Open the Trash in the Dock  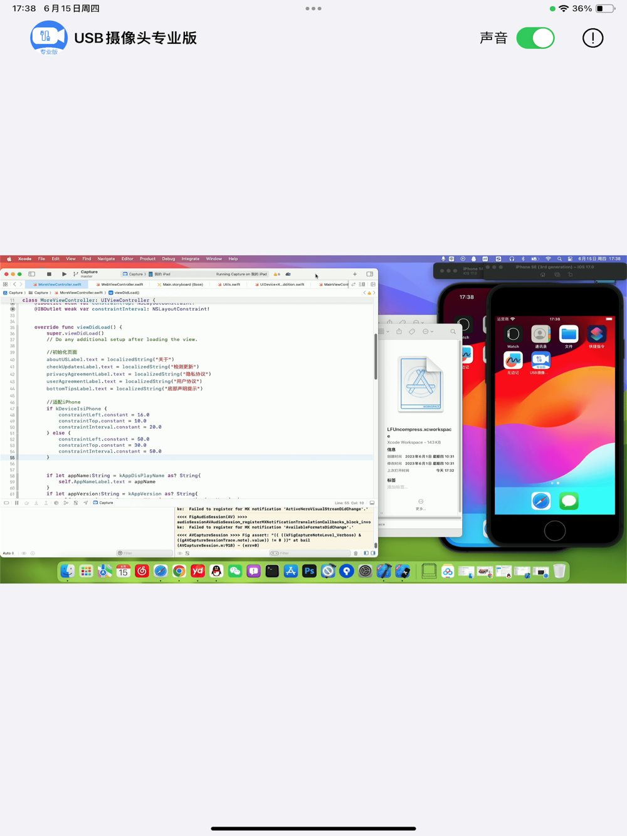coord(559,571)
